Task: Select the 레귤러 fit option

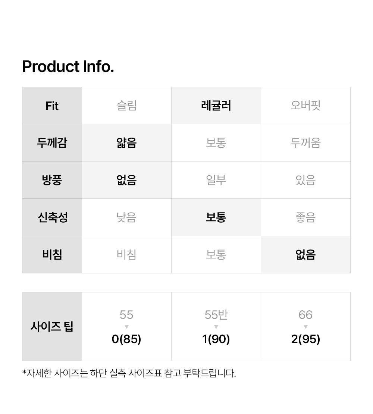Action: click(216, 106)
